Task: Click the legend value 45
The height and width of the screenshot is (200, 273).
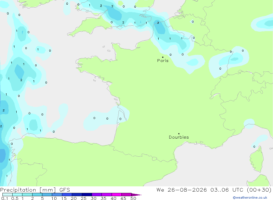Action: pyautogui.click(x=123, y=198)
